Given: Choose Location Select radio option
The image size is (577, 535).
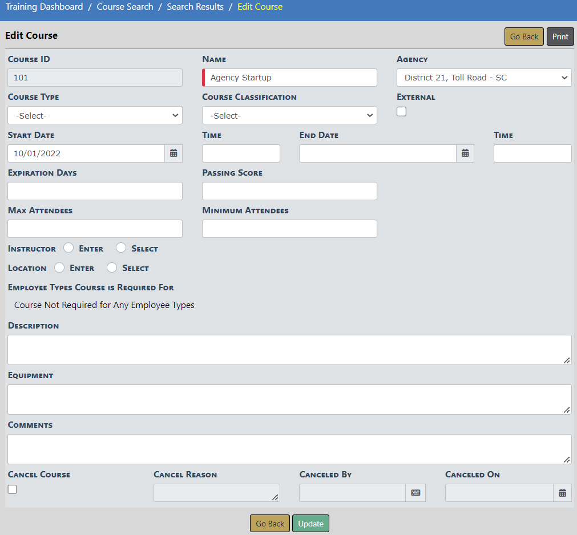Looking at the screenshot, I should pyautogui.click(x=112, y=267).
